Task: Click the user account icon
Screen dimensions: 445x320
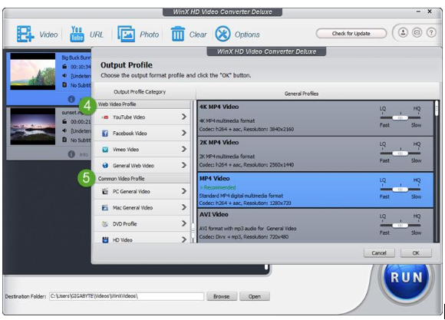Action: tap(403, 33)
